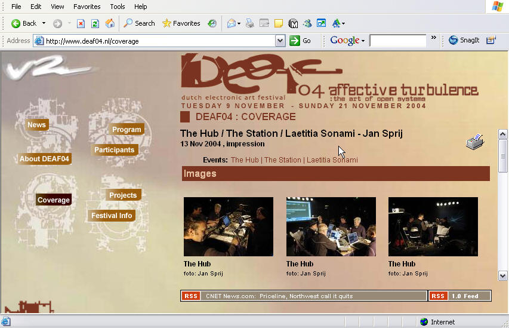This screenshot has width=509, height=328.
Task: Click the IE page icon in address bar
Action: (39, 41)
